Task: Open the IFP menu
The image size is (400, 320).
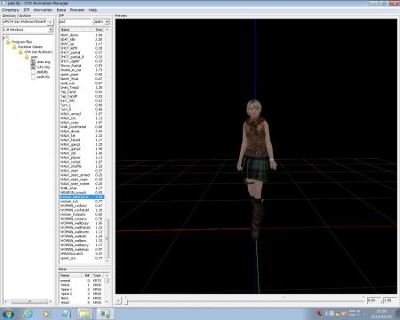Action: [x=27, y=10]
